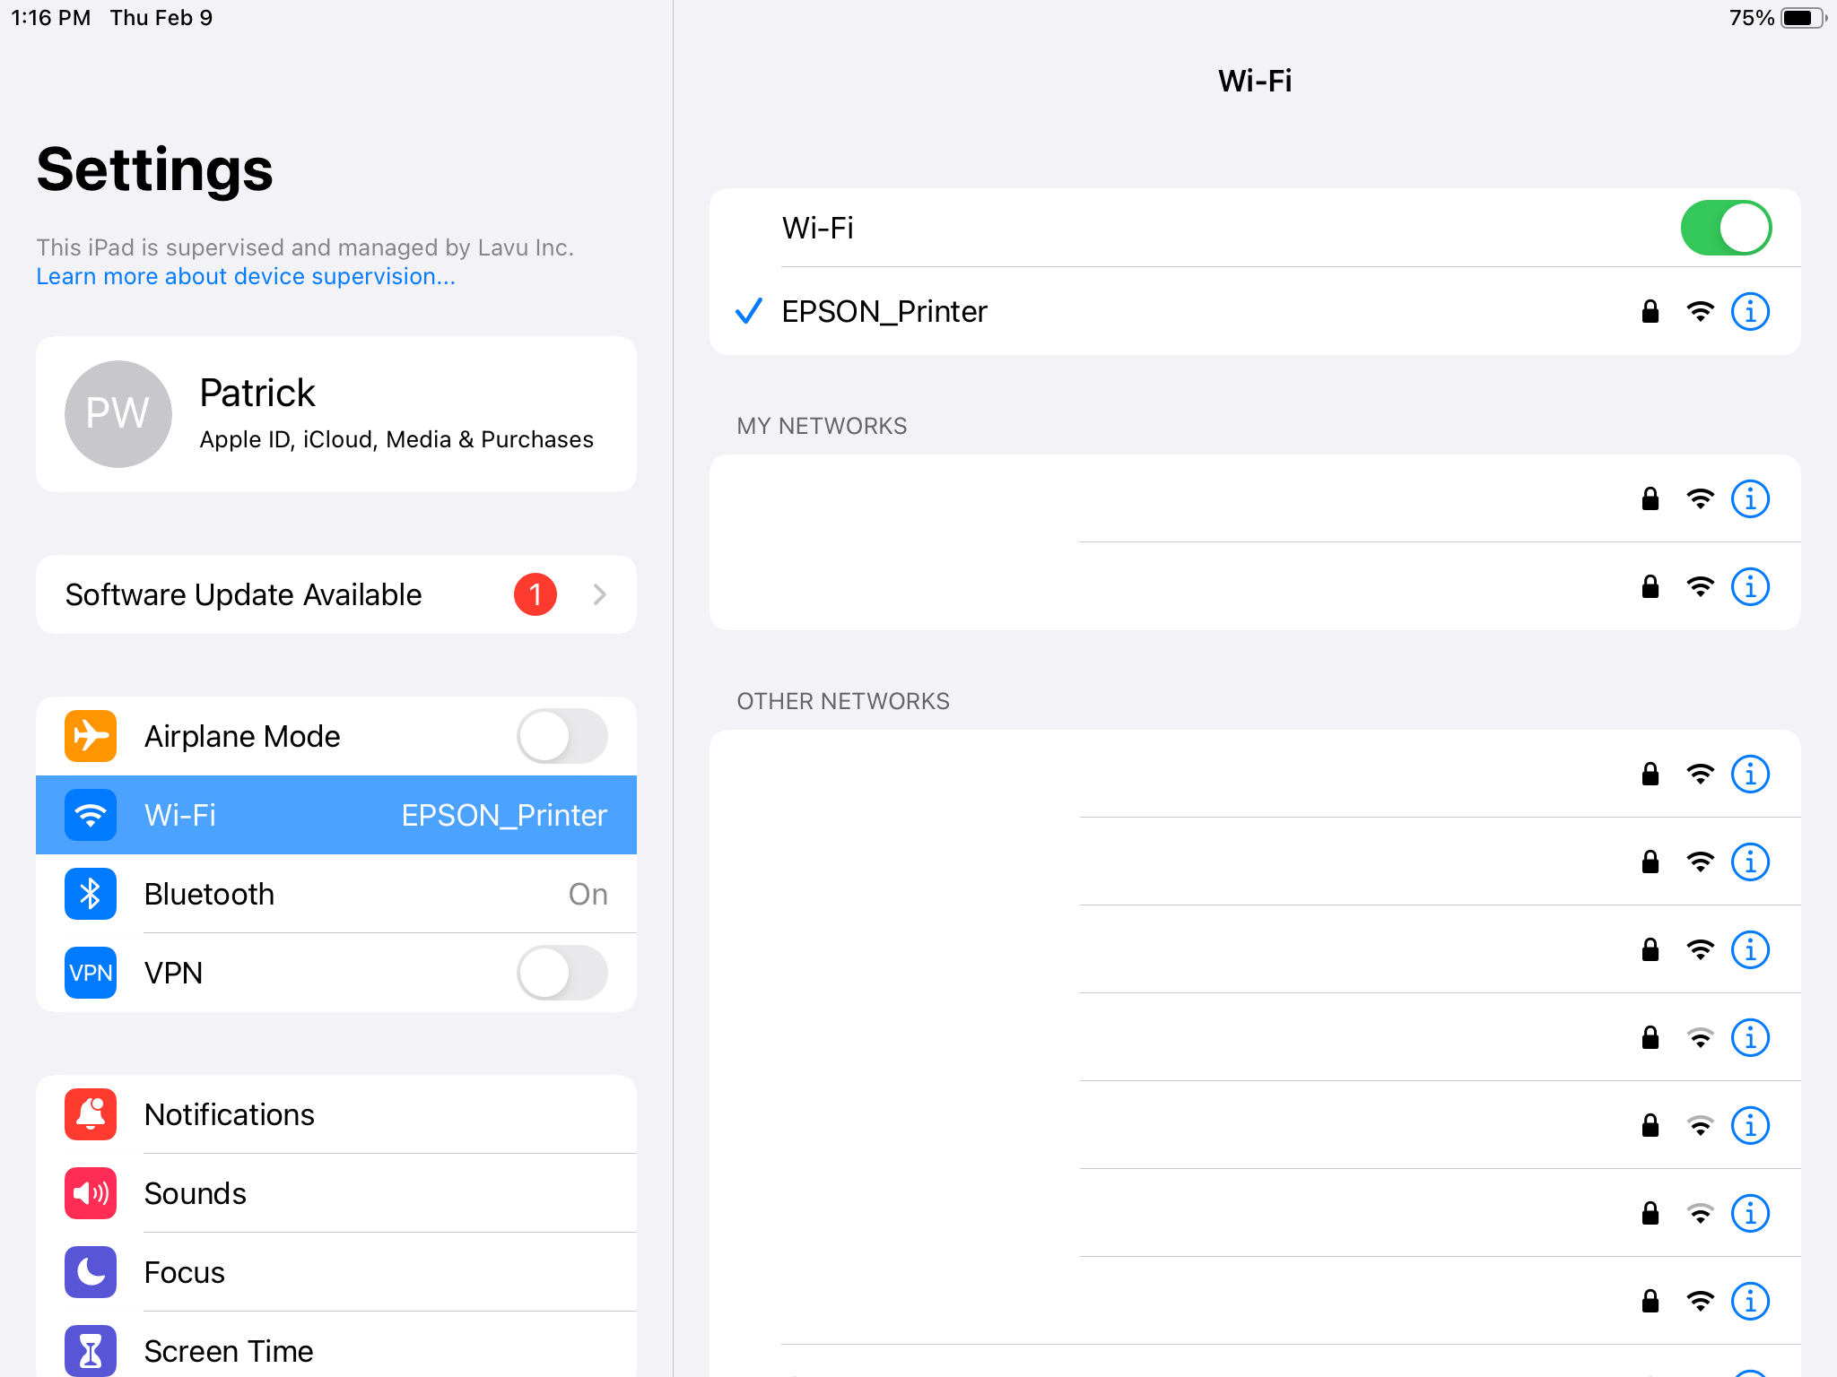This screenshot has height=1377, width=1837.
Task: Open info for first Other Networks entry
Action: [1750, 774]
